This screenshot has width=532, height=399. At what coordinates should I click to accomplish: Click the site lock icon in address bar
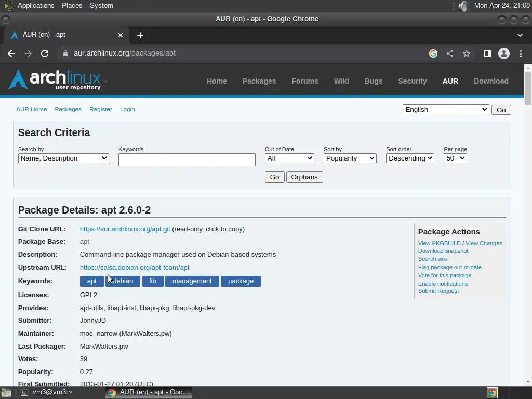[65, 54]
